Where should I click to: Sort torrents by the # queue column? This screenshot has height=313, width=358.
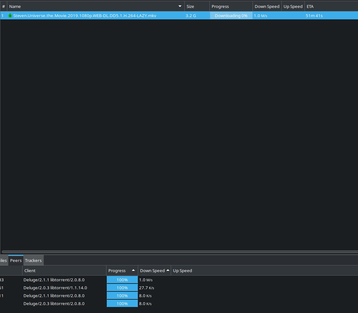pyautogui.click(x=4, y=6)
